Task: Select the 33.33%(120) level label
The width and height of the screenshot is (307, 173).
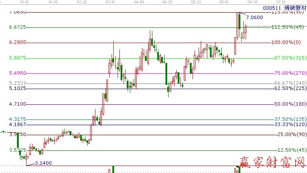Action: (290, 124)
